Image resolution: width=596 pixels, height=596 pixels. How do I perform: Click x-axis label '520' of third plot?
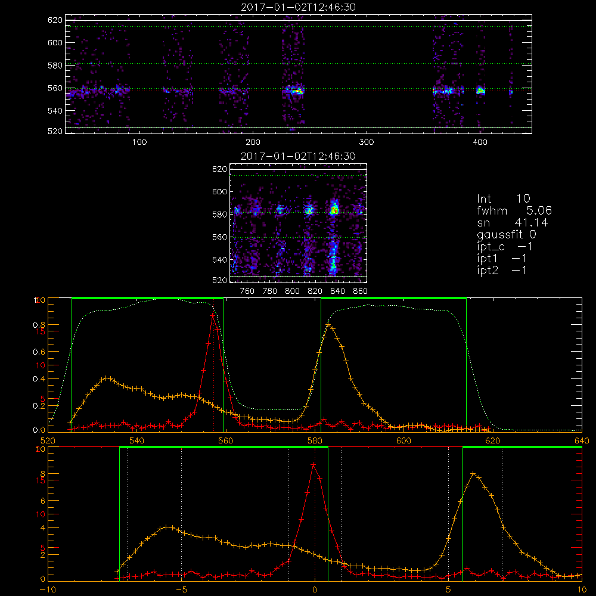pyautogui.click(x=48, y=440)
